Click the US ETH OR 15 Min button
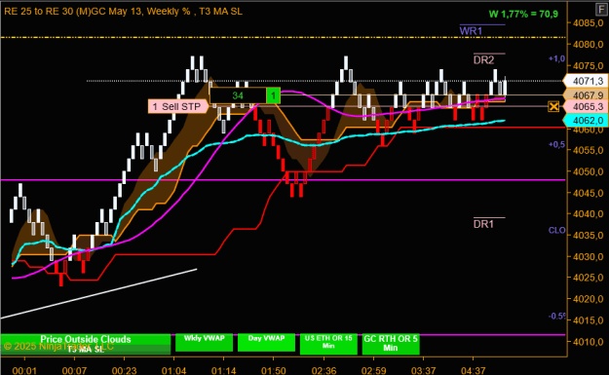The height and width of the screenshot is (375, 609). tap(328, 344)
